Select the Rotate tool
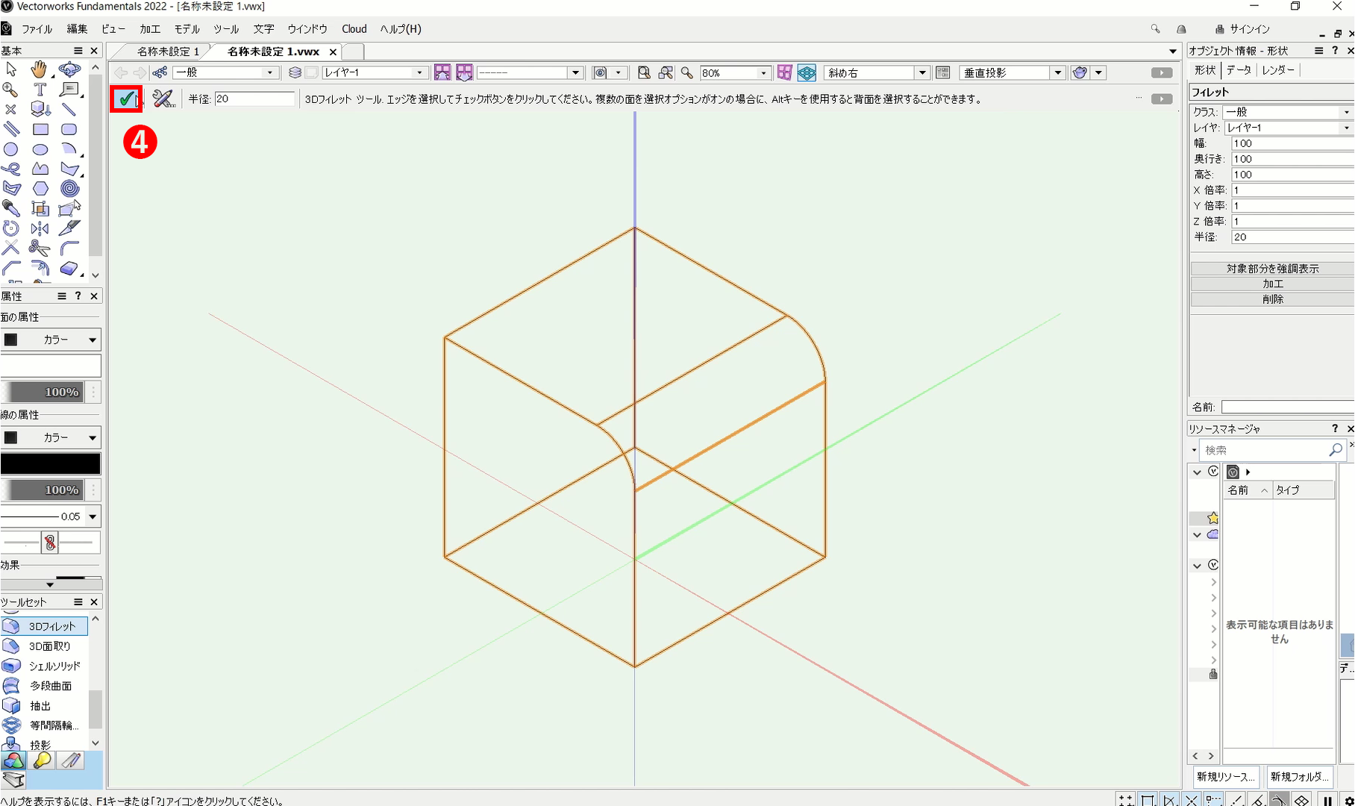Image resolution: width=1355 pixels, height=806 pixels. click(11, 228)
